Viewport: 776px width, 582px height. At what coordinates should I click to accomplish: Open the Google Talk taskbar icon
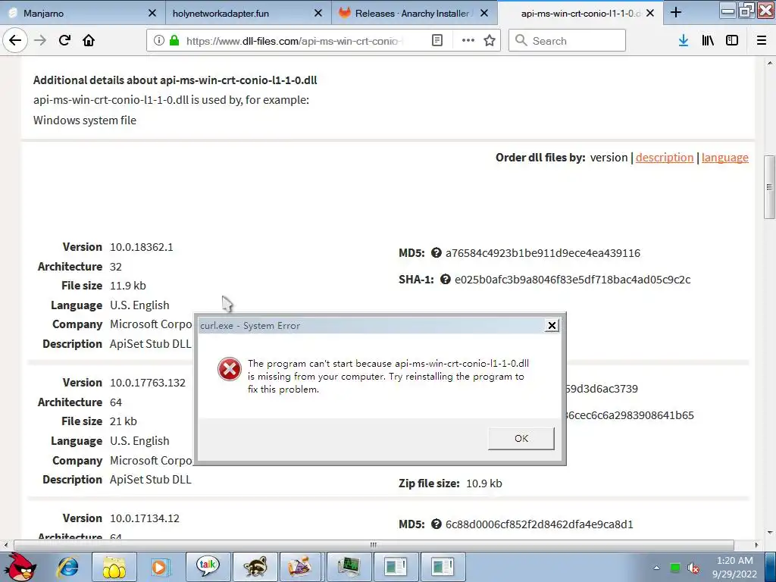[208, 565]
